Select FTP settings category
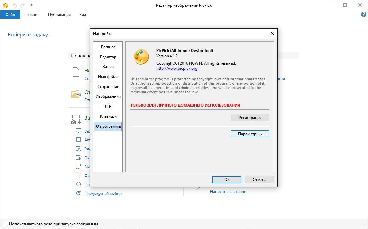The width and height of the screenshot is (368, 229). (x=108, y=106)
